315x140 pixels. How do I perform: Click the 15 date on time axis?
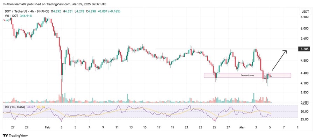[145, 127]
